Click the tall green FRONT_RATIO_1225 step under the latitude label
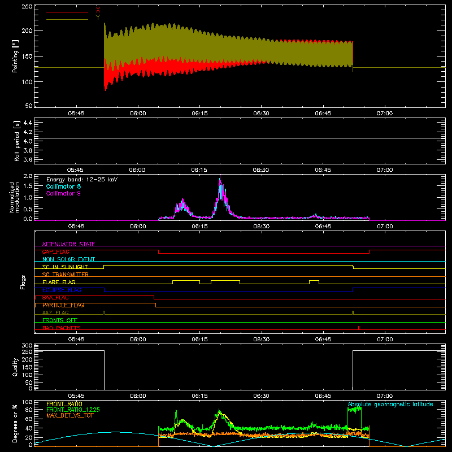The height and width of the screenshot is (452, 452). [354, 410]
